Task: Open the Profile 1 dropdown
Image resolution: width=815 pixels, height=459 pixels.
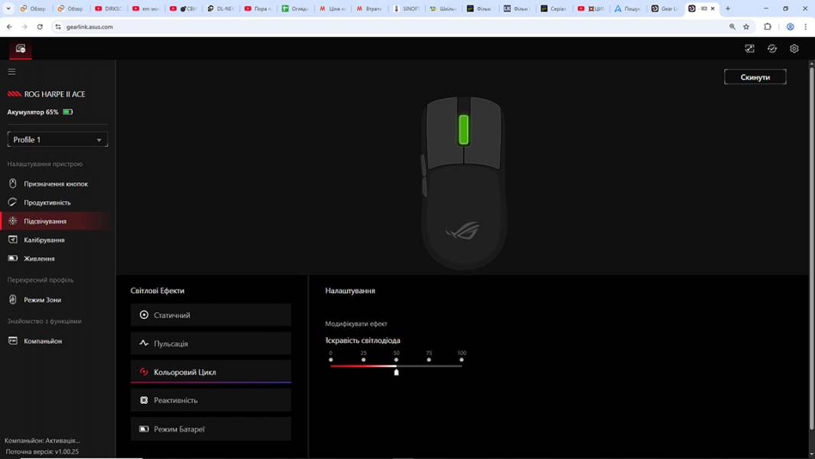Action: click(x=57, y=140)
